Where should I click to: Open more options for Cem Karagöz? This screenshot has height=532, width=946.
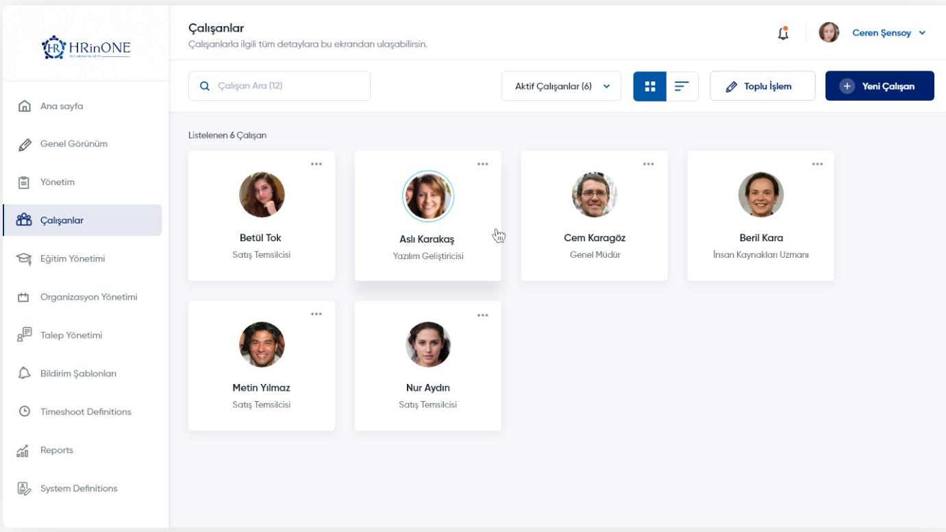coord(649,165)
